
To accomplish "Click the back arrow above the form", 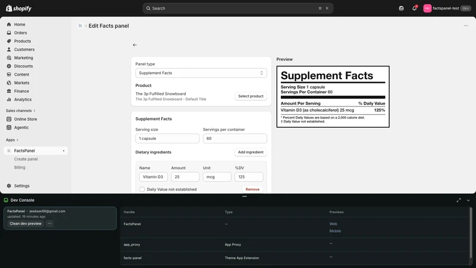I will point(135,45).
